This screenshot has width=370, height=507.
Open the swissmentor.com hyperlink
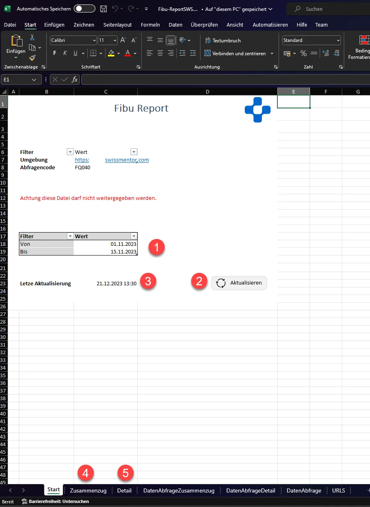(127, 160)
